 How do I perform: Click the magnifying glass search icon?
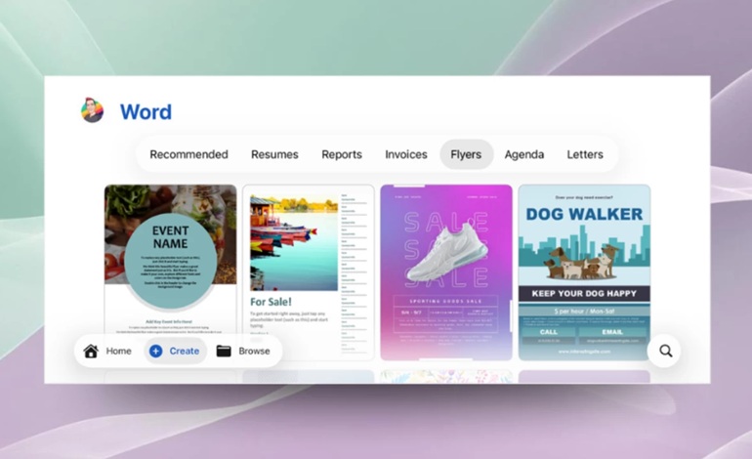tap(665, 351)
